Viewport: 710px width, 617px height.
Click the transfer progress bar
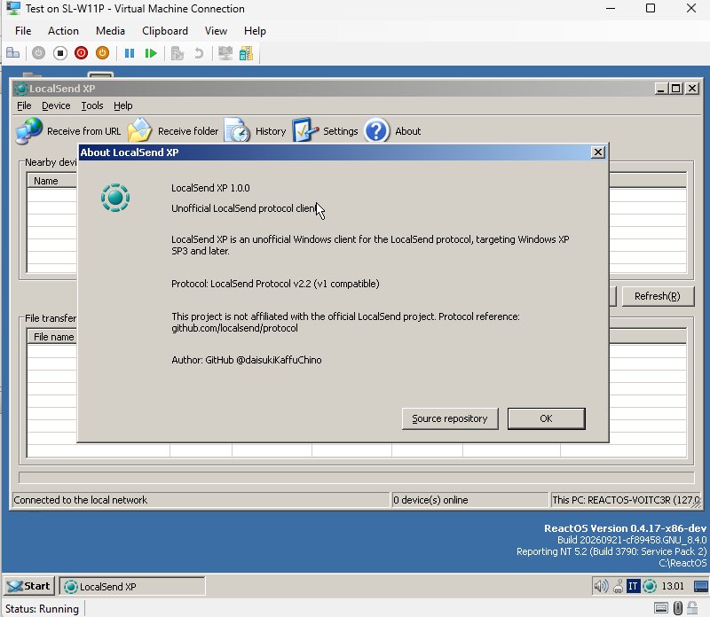[357, 478]
